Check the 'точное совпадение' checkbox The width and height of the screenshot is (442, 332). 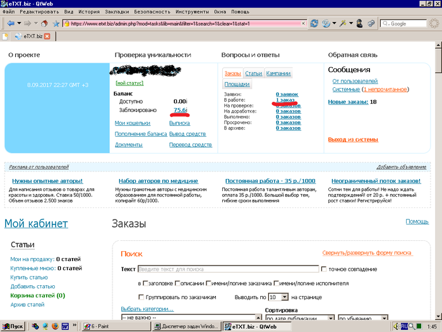pyautogui.click(x=325, y=269)
